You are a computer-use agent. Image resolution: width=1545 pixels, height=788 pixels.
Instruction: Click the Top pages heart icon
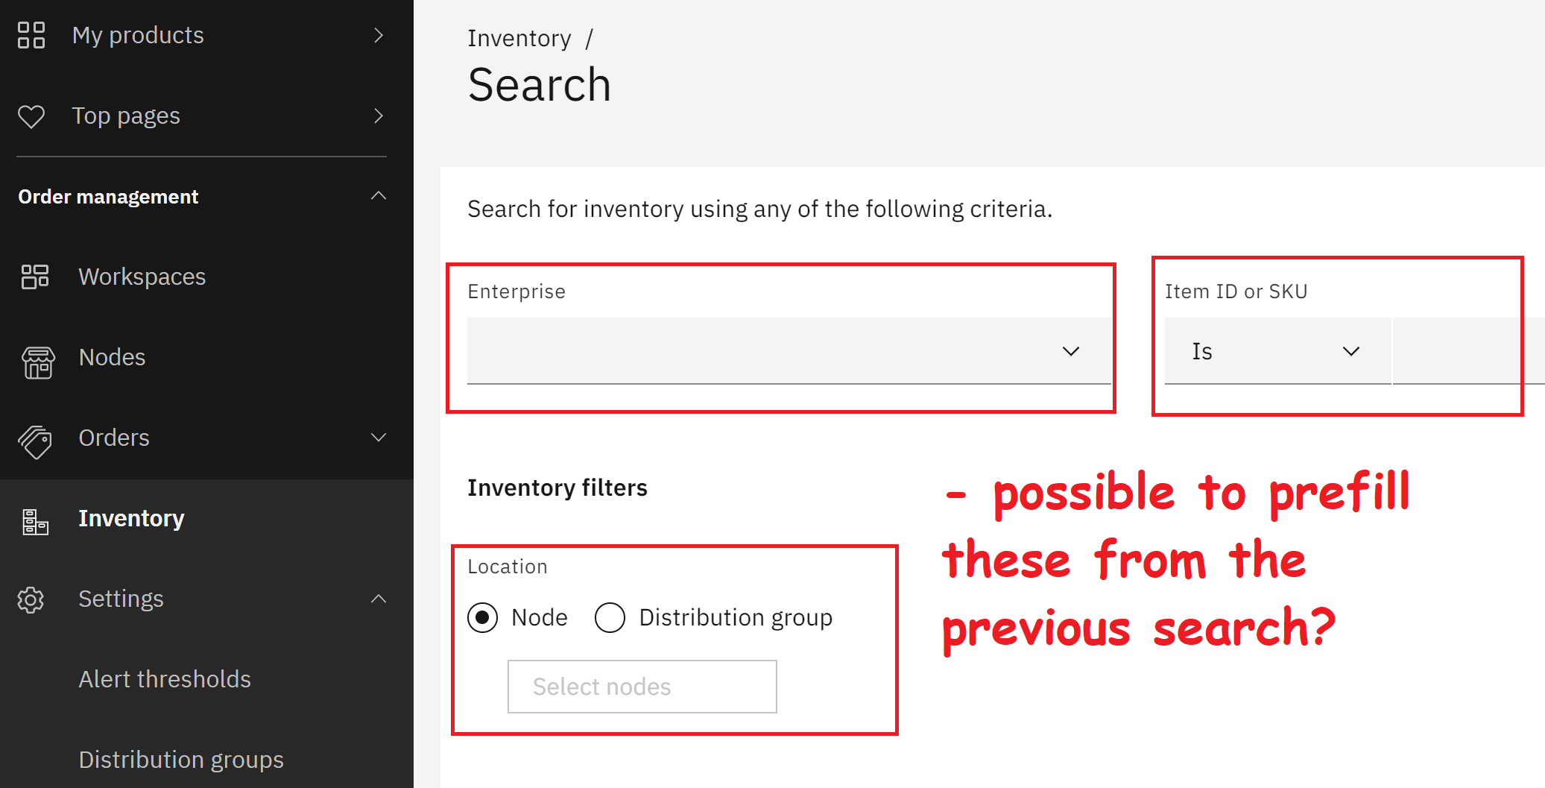31,116
